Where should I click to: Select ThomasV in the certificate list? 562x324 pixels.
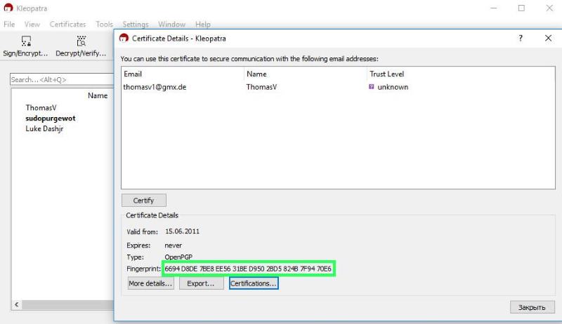click(x=41, y=107)
